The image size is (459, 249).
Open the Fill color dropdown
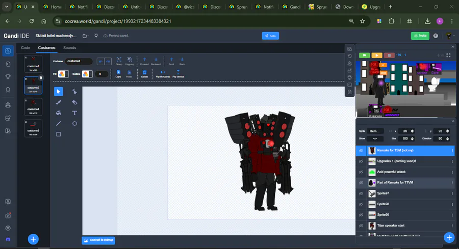click(x=63, y=74)
